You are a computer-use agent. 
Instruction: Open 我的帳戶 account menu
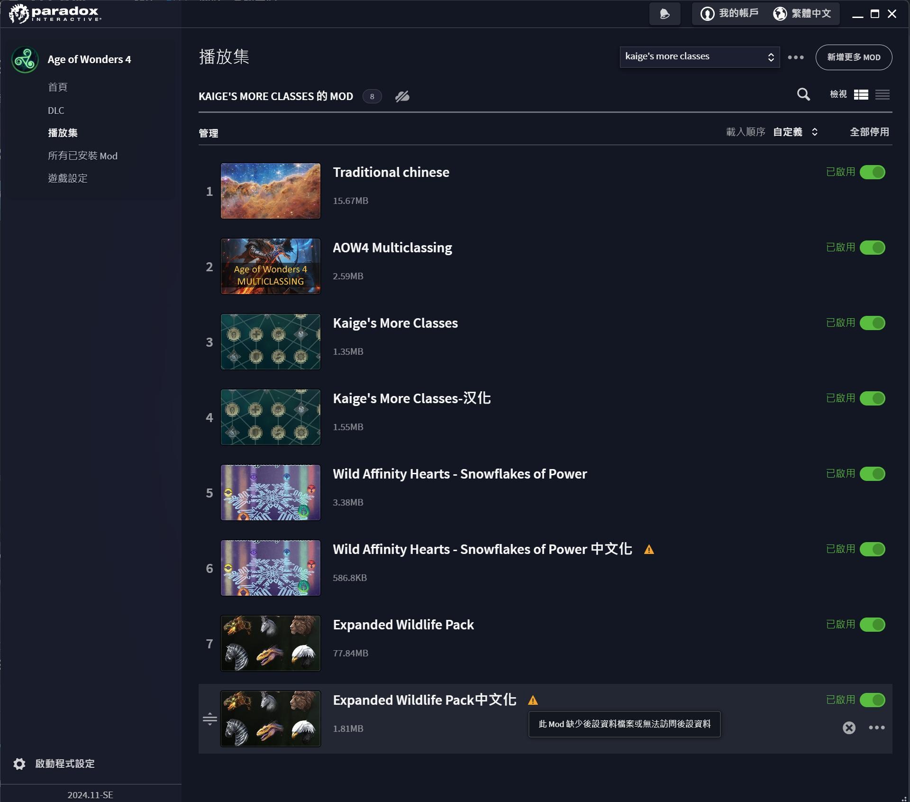click(x=729, y=14)
